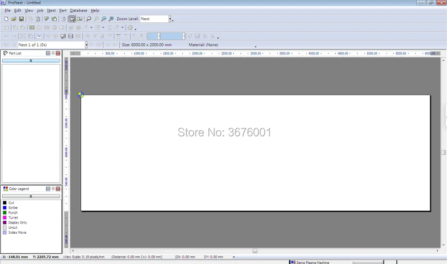Create a new job with New icon
This screenshot has height=264, width=447.
(6, 19)
